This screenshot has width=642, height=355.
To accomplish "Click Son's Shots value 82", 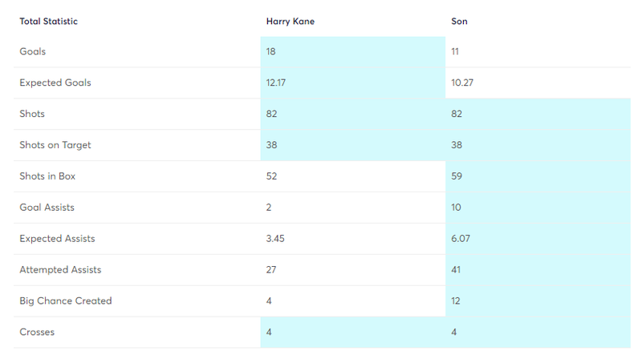I will click(x=457, y=114).
